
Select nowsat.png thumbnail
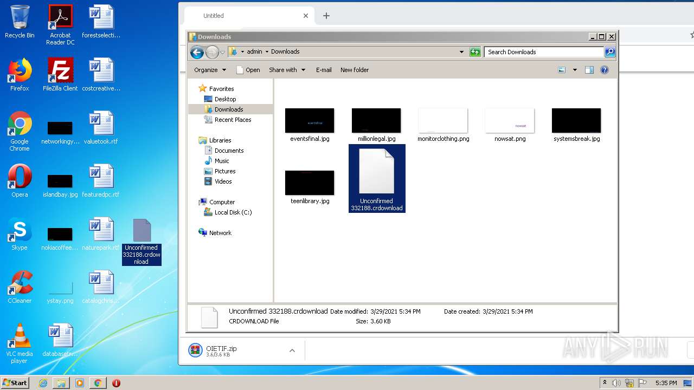(x=510, y=125)
